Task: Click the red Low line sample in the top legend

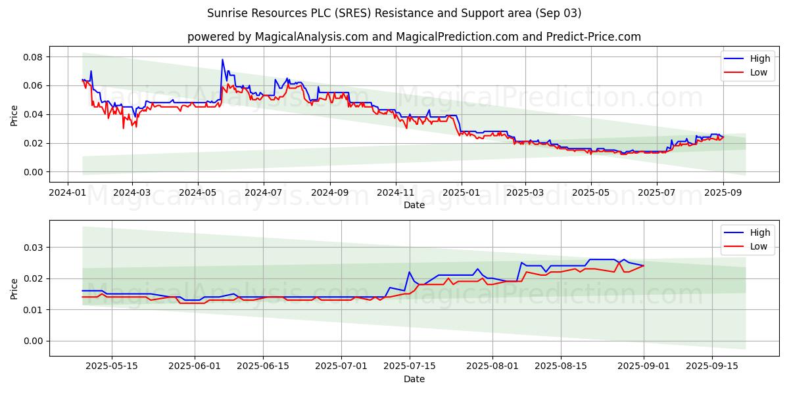Action: tap(734, 73)
